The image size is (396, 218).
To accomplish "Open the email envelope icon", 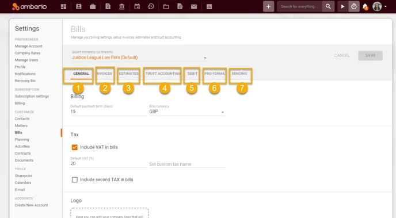I will (x=194, y=6).
